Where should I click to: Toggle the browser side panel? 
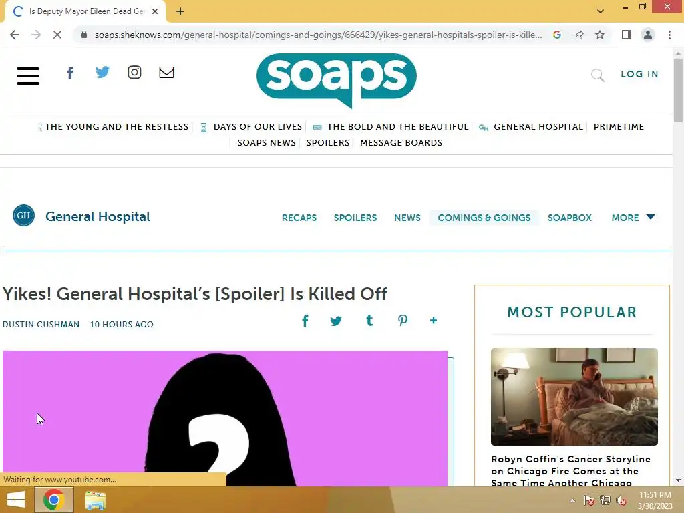click(627, 35)
